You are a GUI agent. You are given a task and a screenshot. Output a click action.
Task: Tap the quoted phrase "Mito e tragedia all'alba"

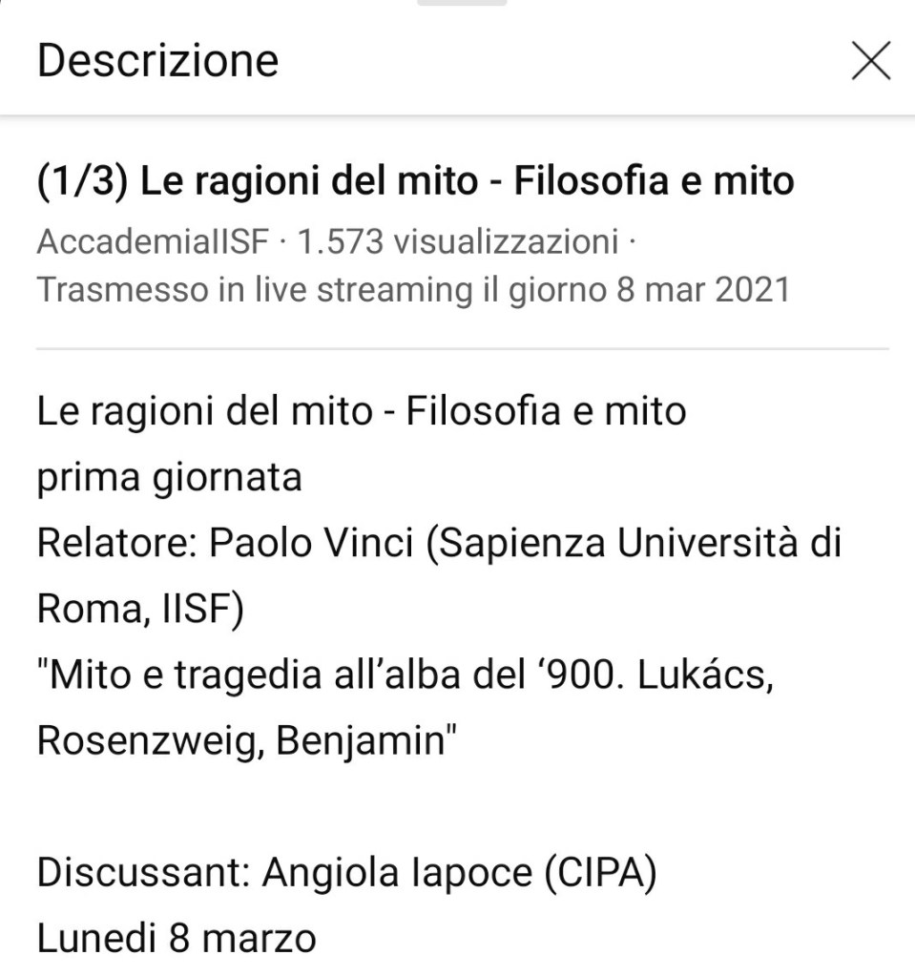tap(276, 675)
